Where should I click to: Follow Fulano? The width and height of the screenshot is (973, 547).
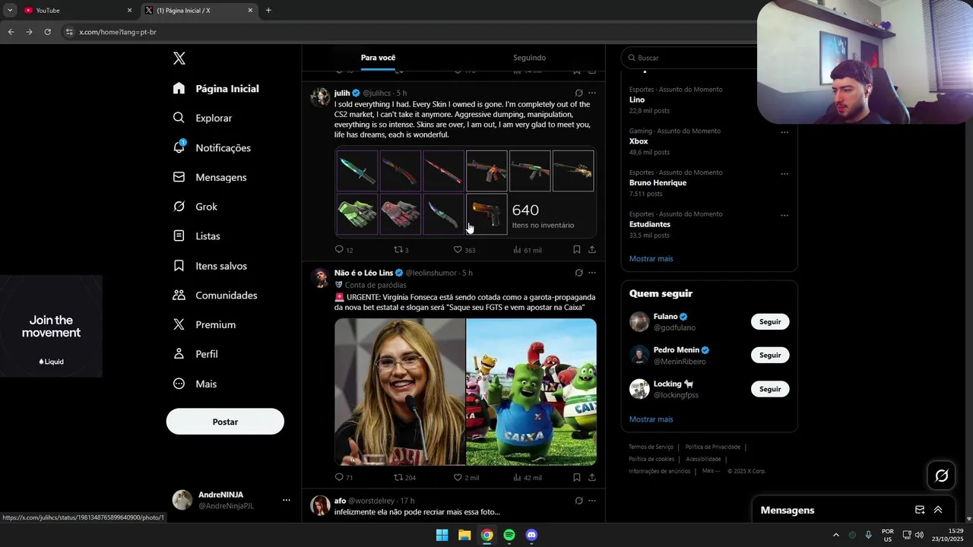coord(770,321)
